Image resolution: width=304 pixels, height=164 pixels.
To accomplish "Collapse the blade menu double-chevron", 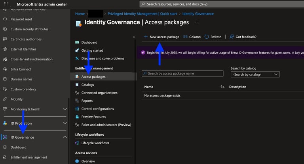I will click(x=133, y=37).
